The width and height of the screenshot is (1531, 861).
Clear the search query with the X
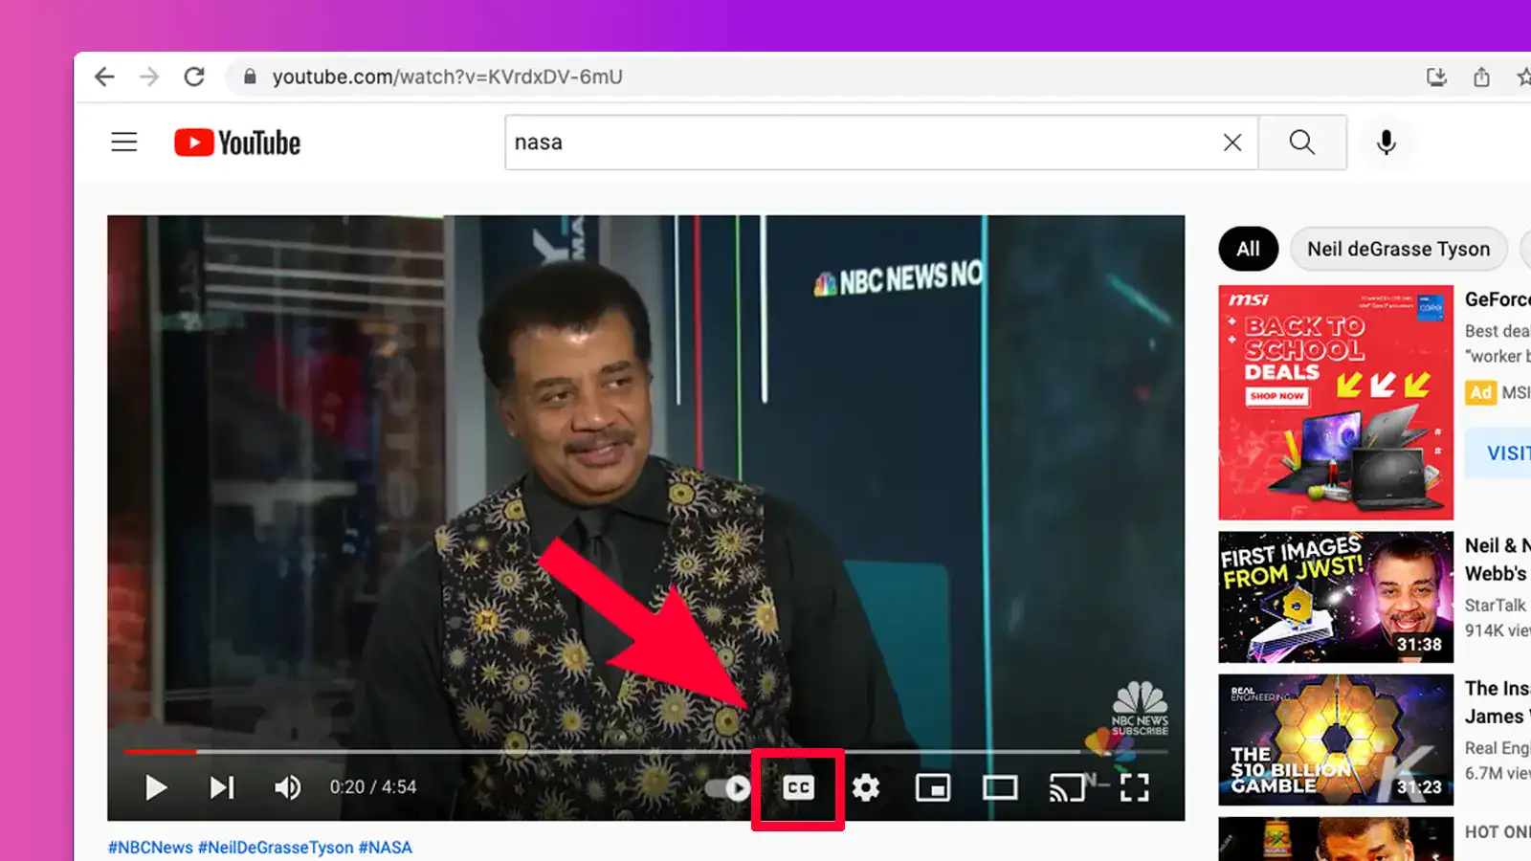pyautogui.click(x=1231, y=142)
